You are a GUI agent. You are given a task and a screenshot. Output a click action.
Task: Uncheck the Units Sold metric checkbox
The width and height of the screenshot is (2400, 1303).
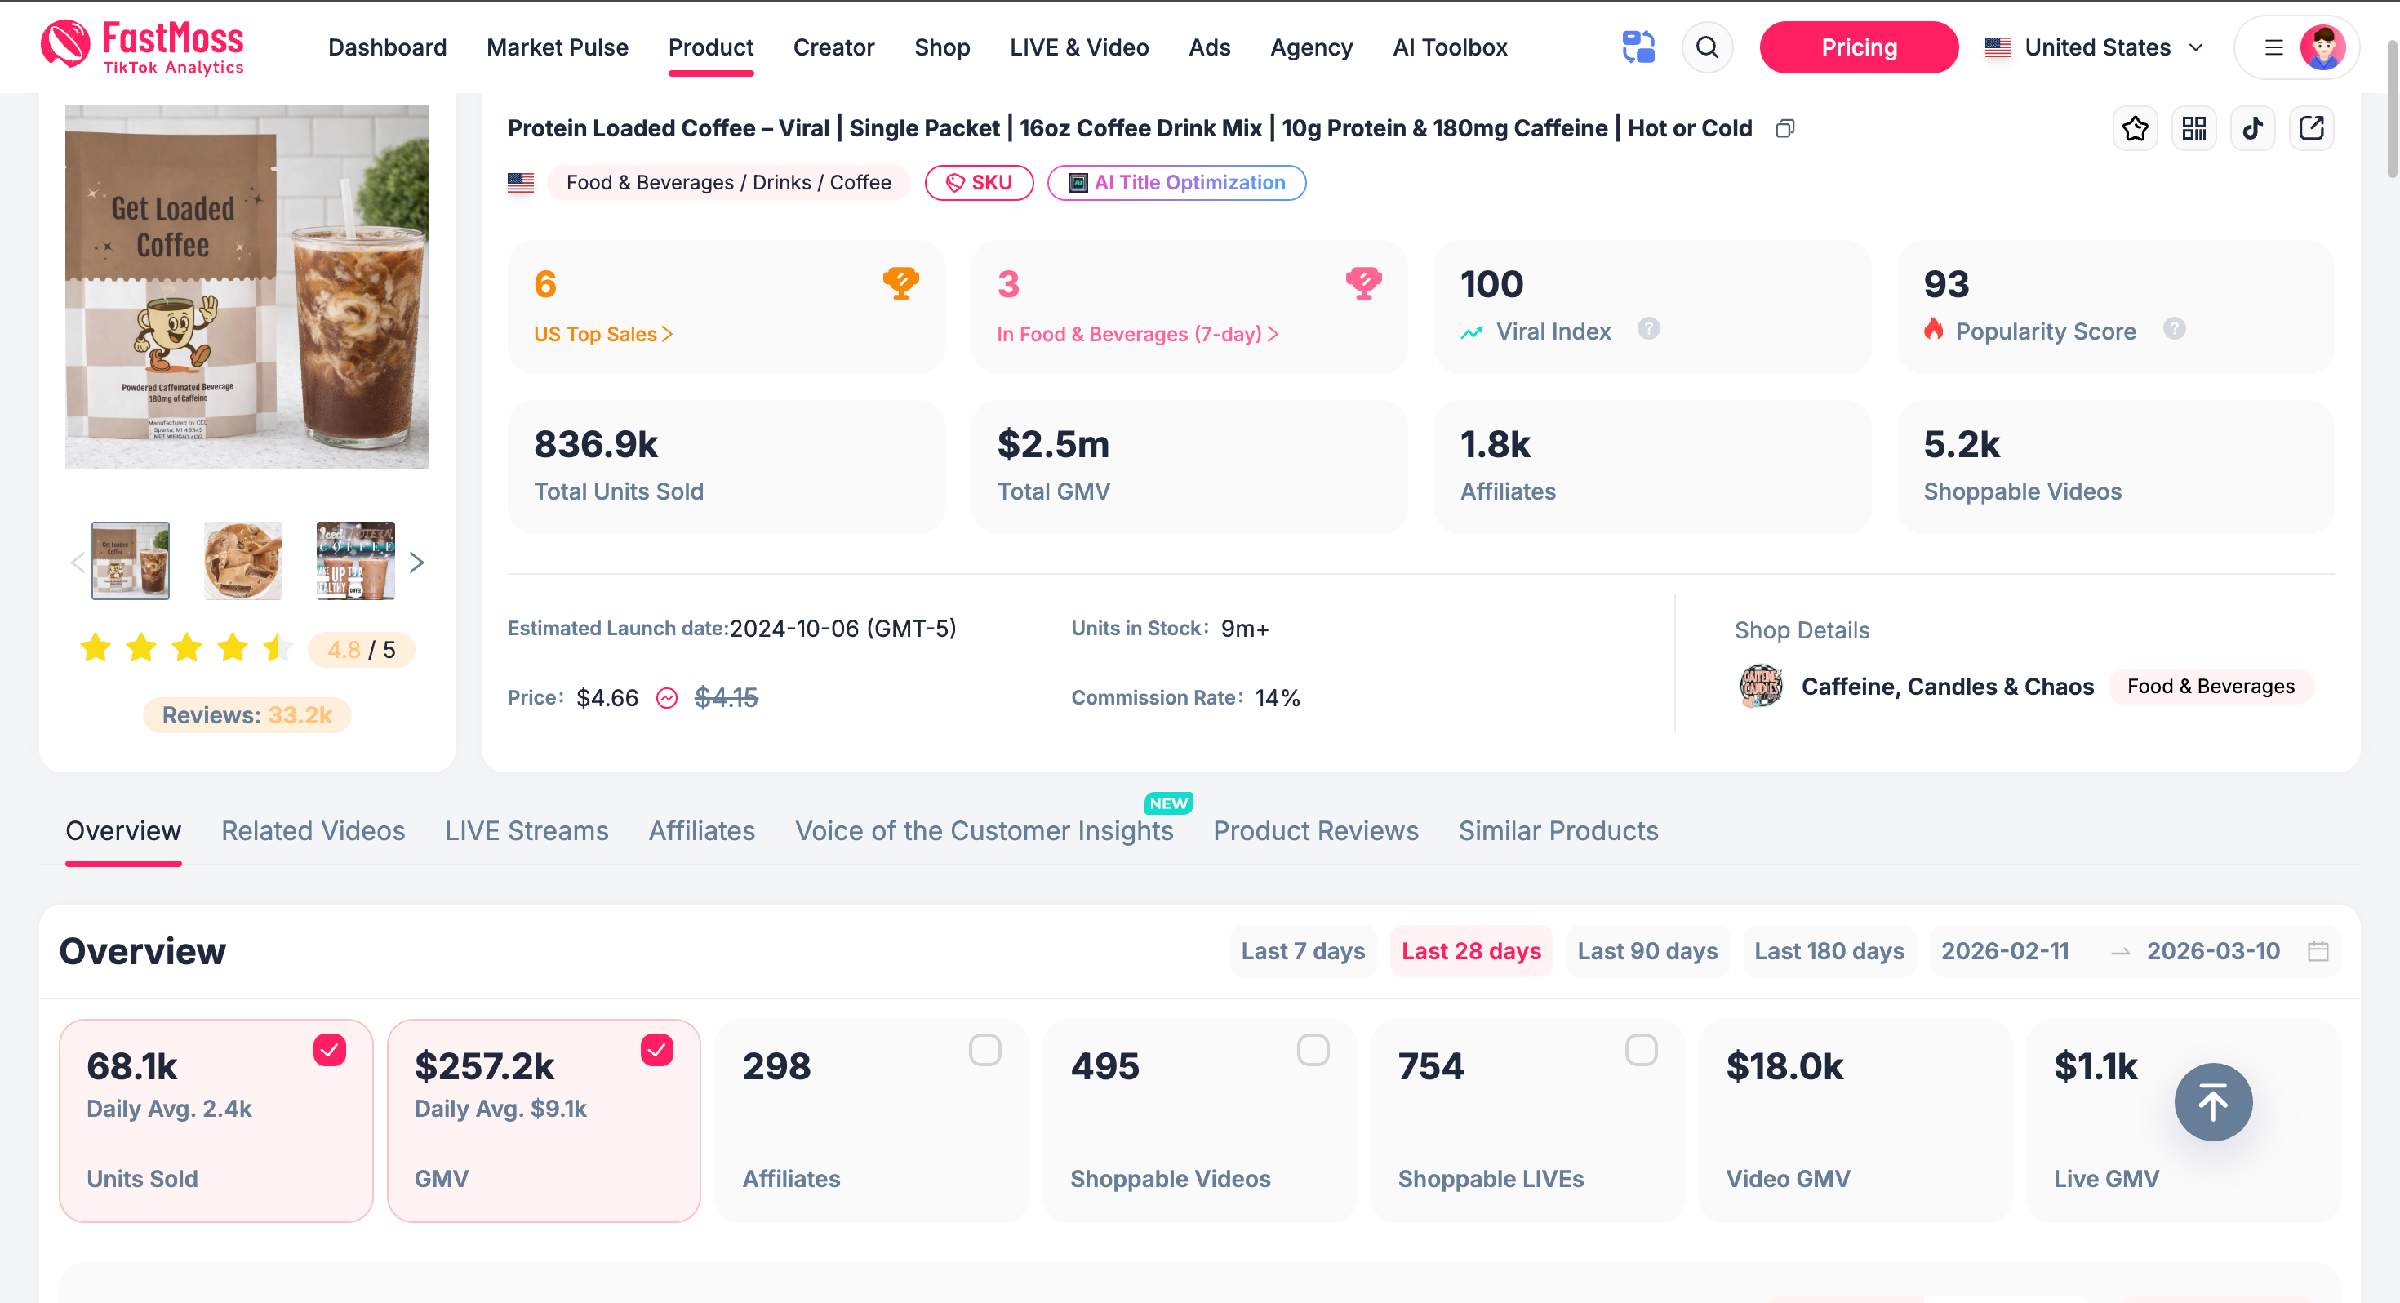[x=328, y=1049]
